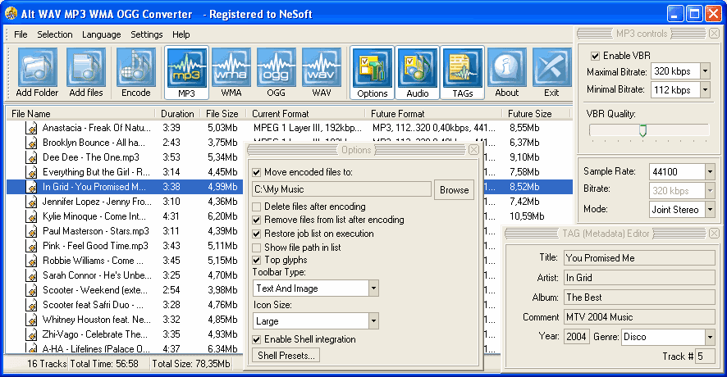This screenshot has height=377, width=727.
Task: Open Toolbar Type dropdown
Action: click(x=373, y=288)
